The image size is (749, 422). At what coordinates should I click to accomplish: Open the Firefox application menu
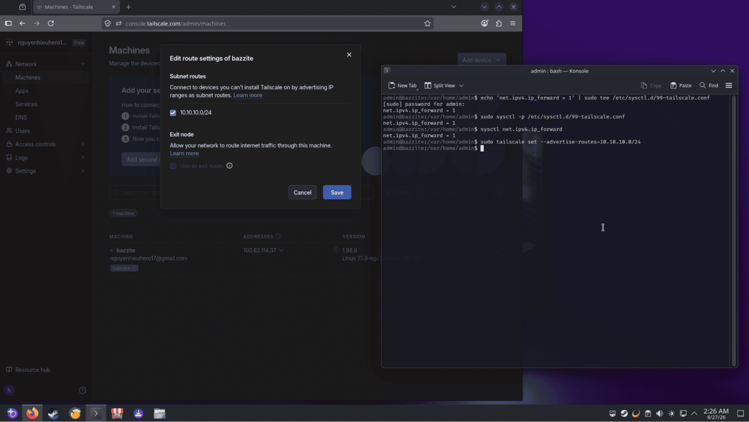click(x=513, y=23)
